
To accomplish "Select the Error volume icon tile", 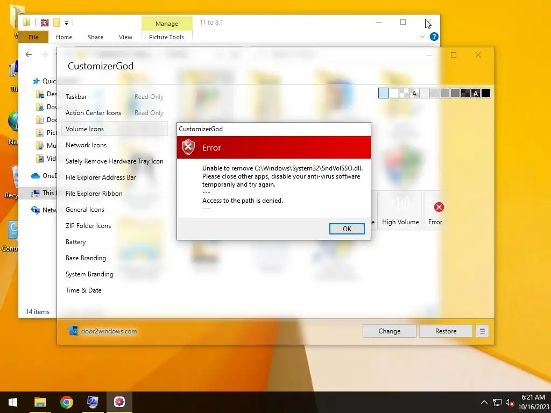I will pyautogui.click(x=435, y=210).
